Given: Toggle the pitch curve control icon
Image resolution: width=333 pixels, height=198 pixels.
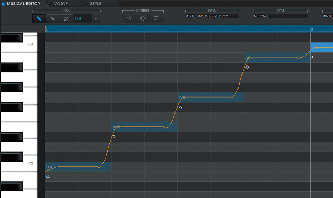Looking at the screenshot, I should (129, 18).
